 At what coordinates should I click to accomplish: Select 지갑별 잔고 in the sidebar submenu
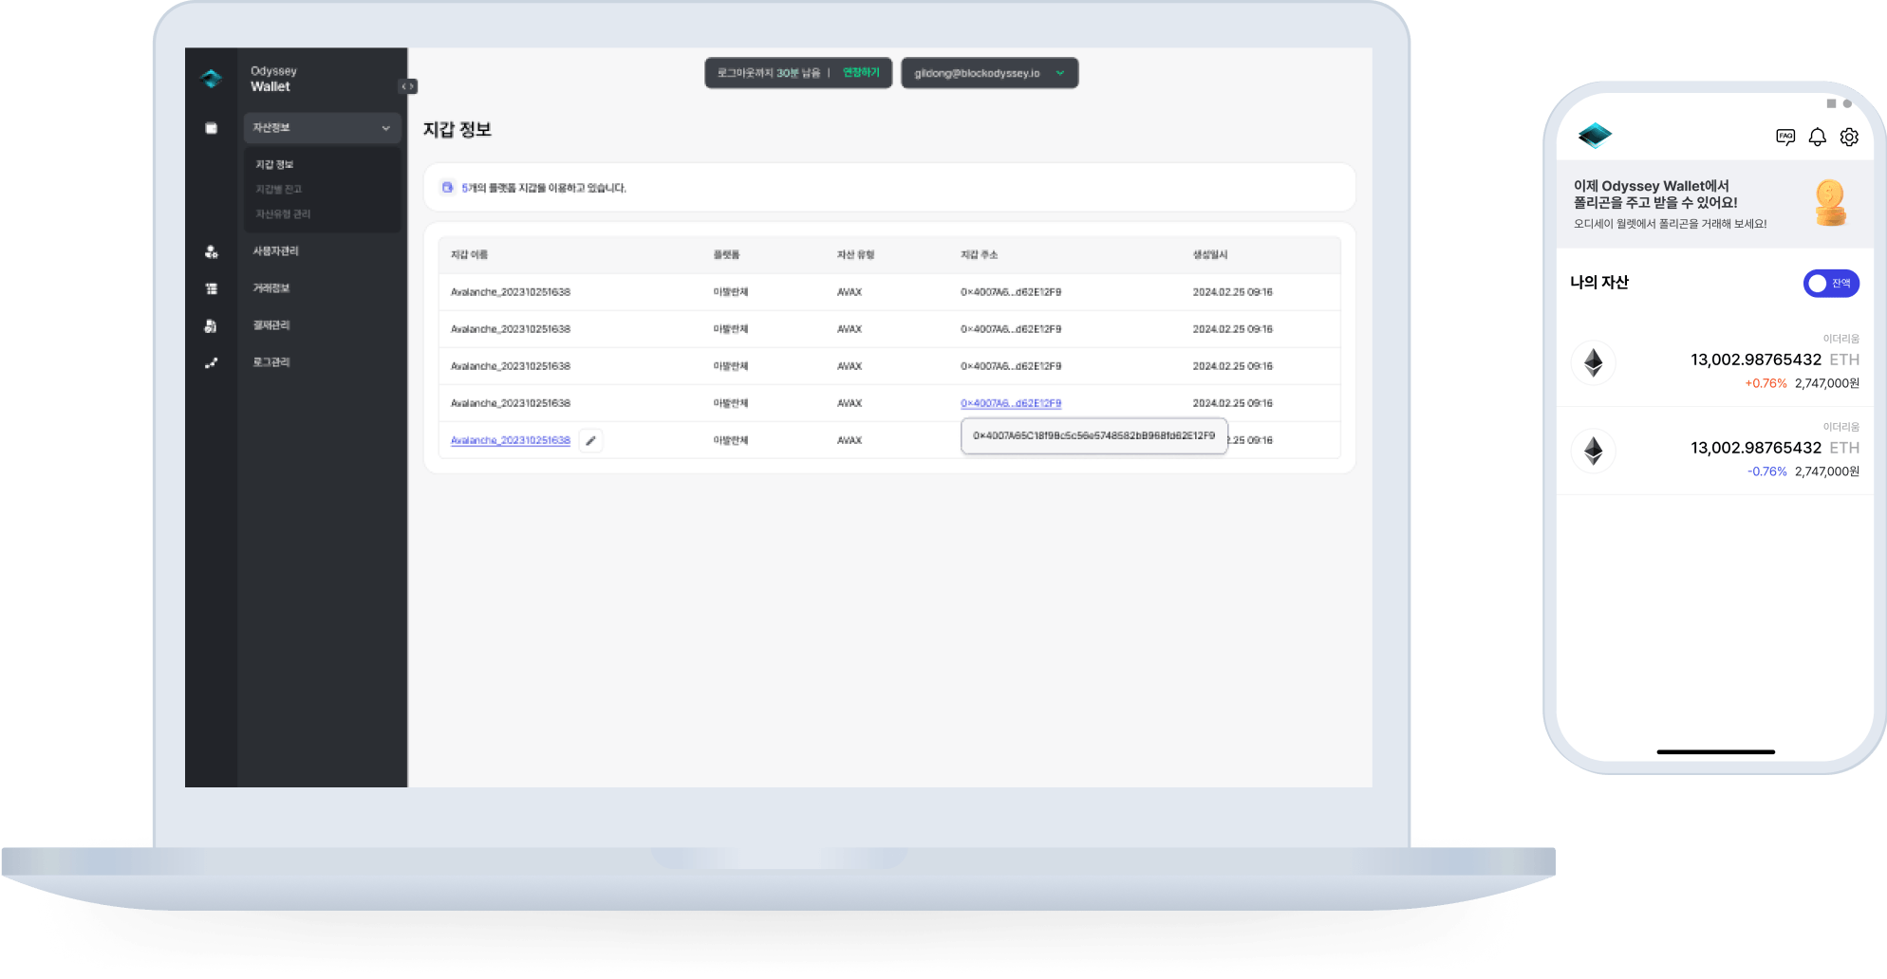coord(278,189)
